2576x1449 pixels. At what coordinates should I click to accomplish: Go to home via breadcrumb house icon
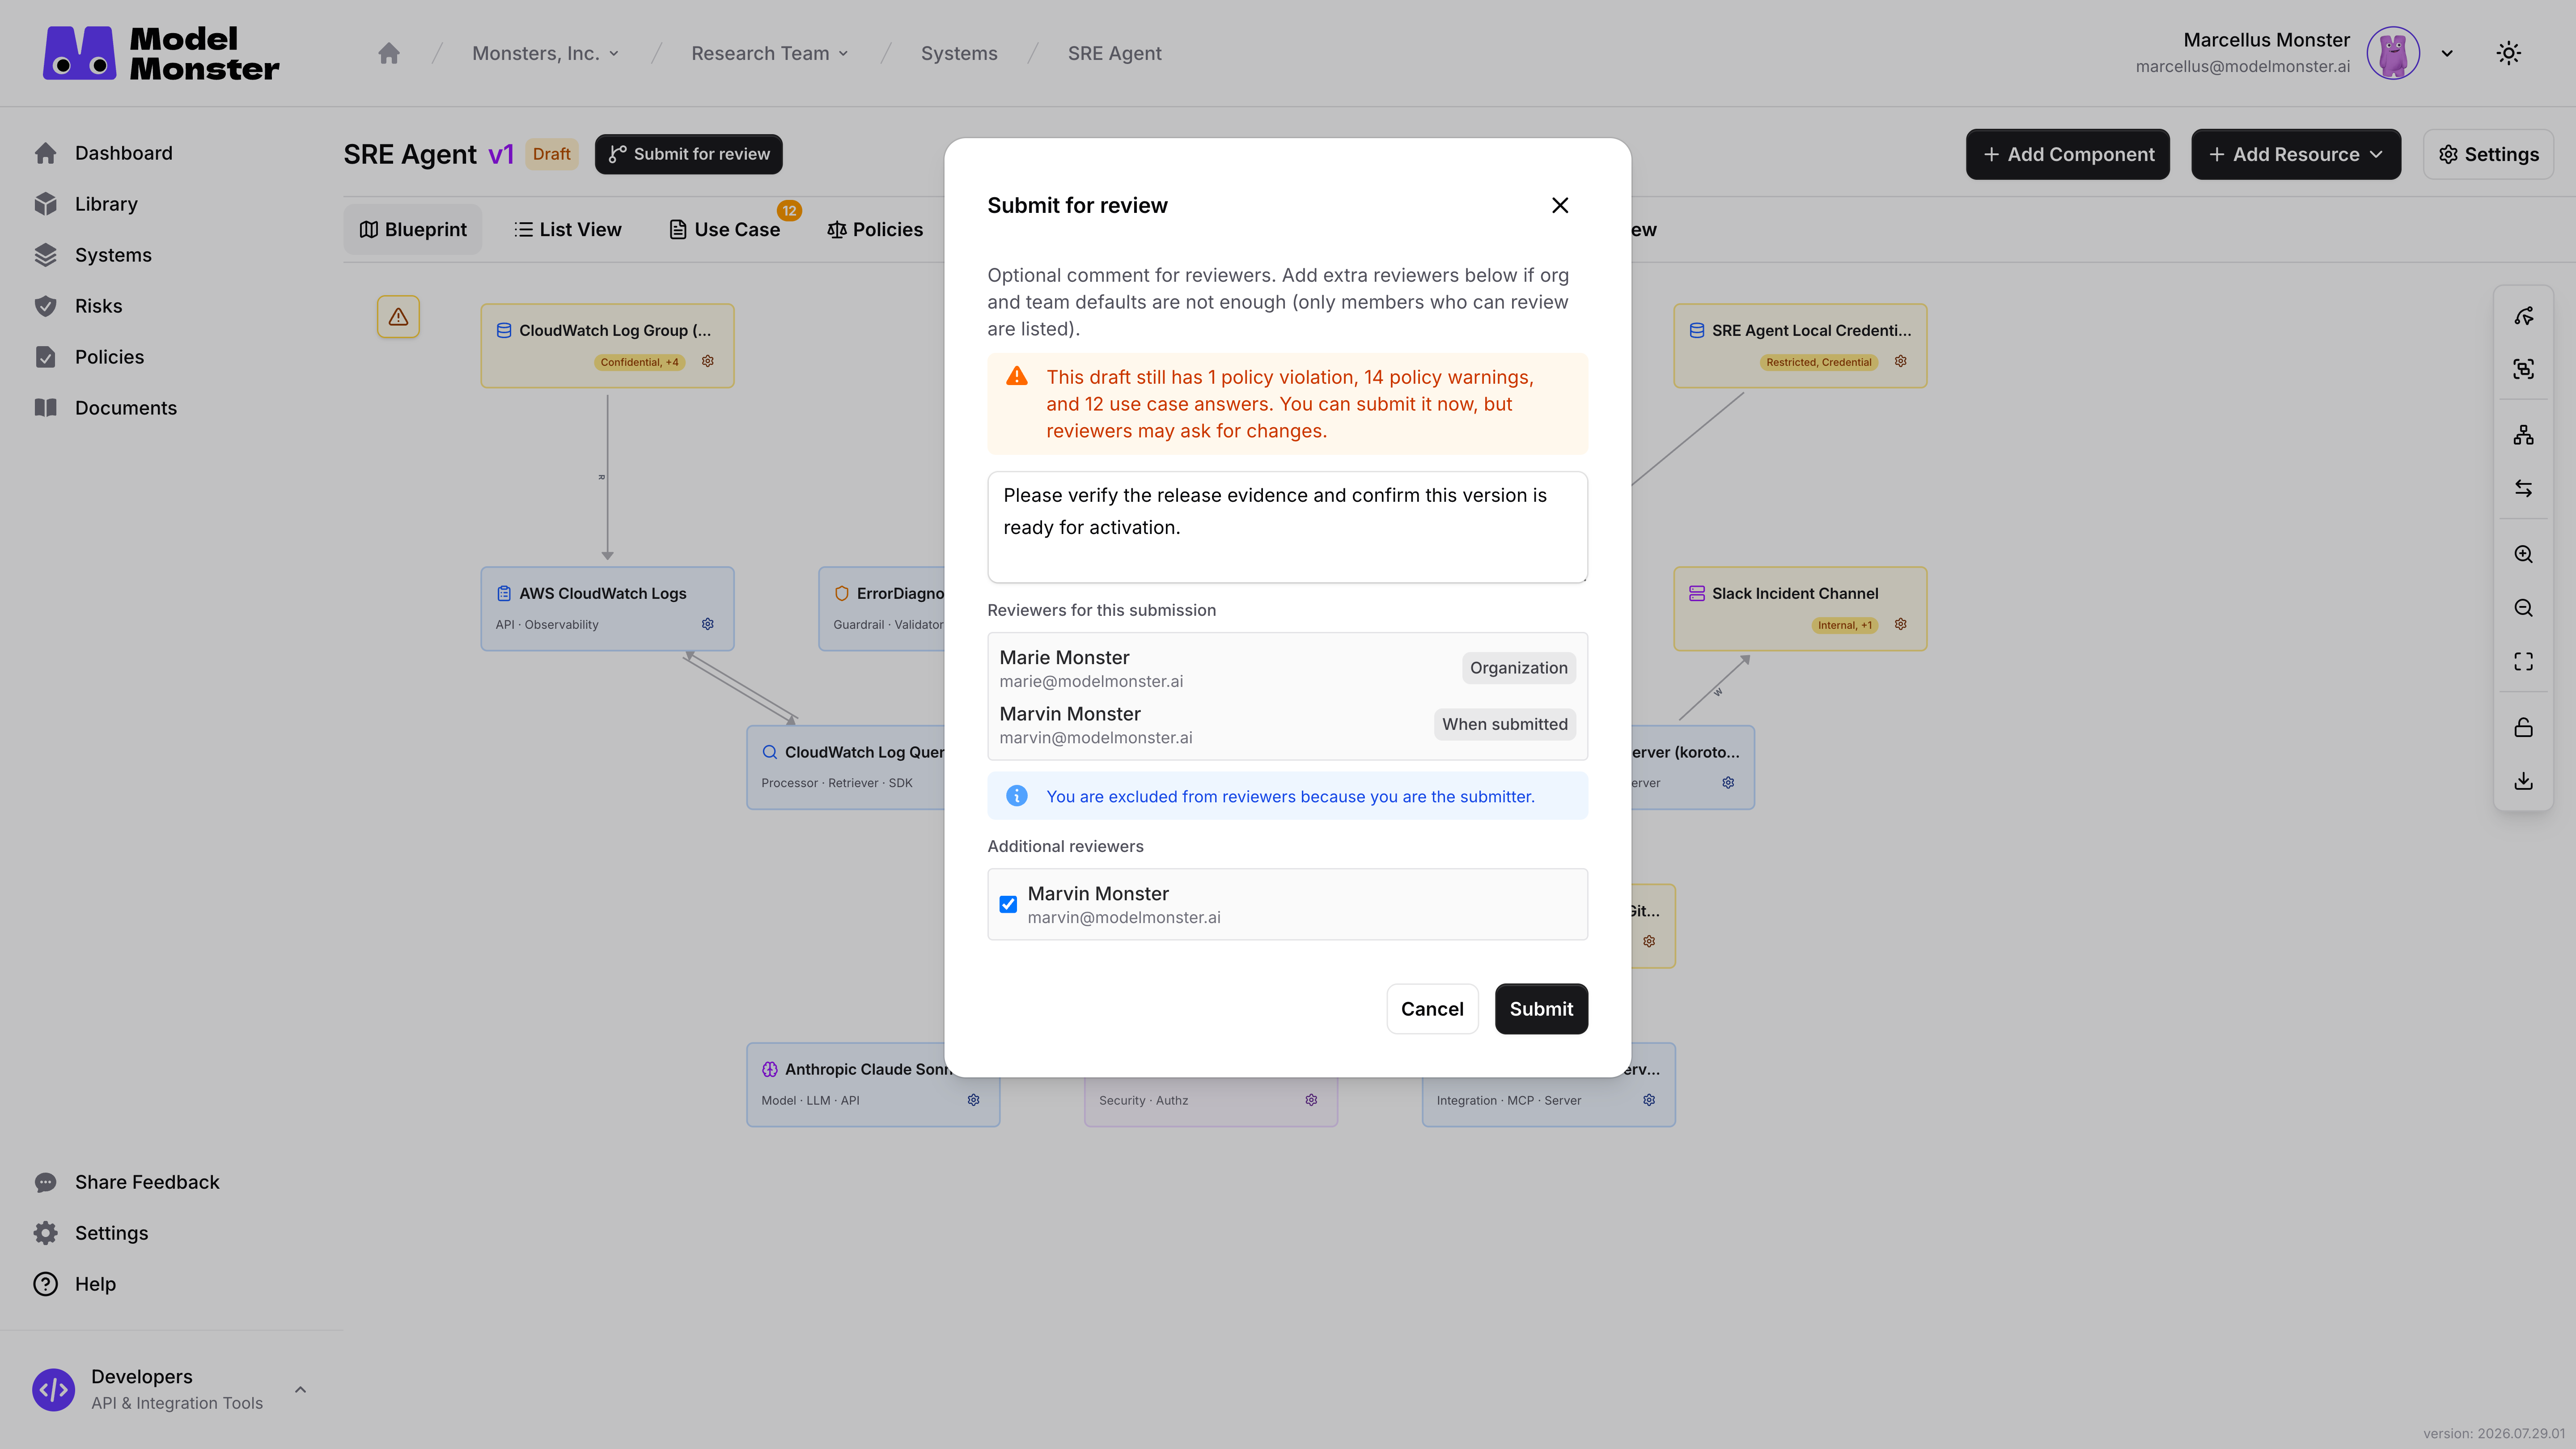coord(389,53)
